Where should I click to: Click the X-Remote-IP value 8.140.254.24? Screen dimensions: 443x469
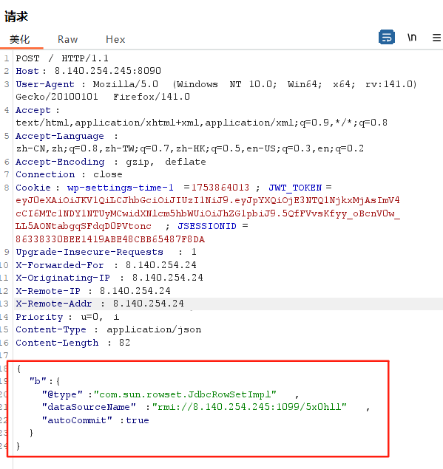pos(135,291)
